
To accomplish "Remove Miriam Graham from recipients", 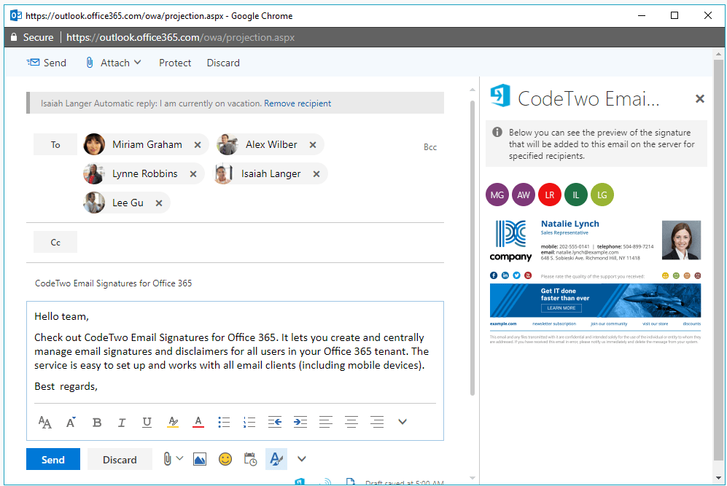I will click(198, 145).
